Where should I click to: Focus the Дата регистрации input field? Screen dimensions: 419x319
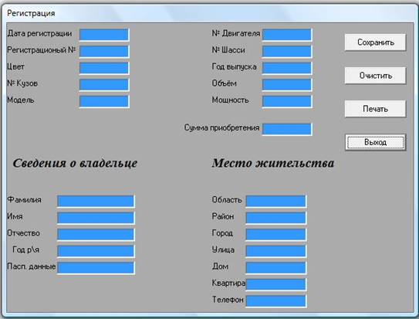tap(104, 35)
